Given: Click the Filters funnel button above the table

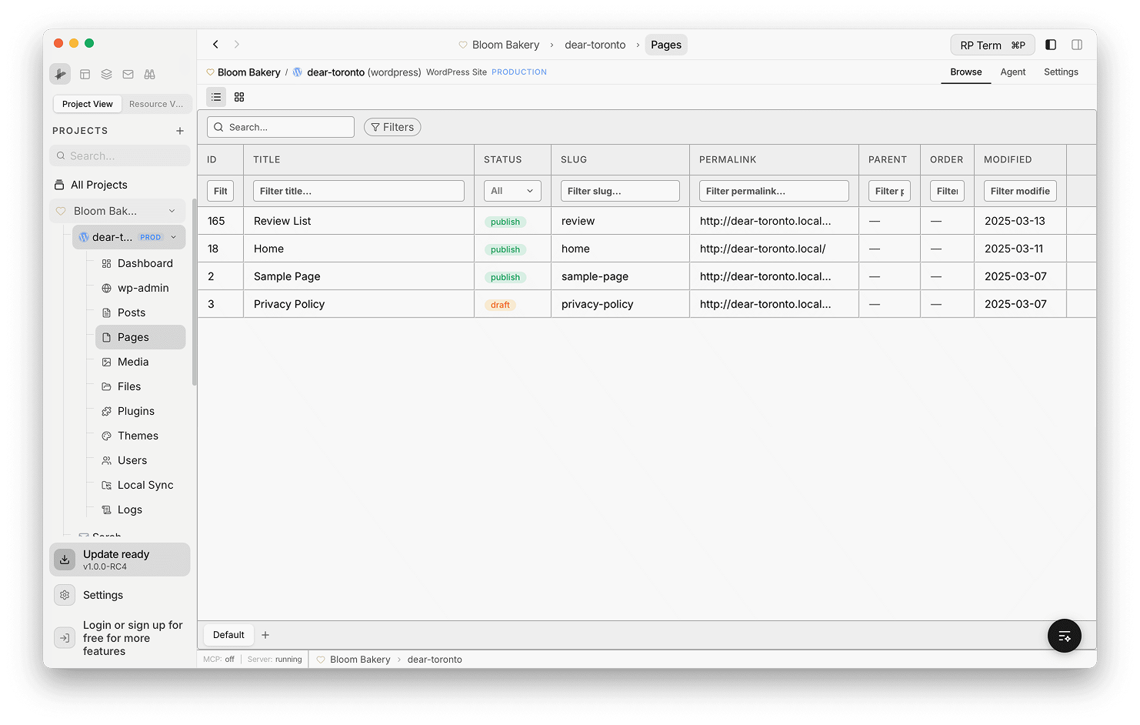Looking at the screenshot, I should (x=392, y=126).
